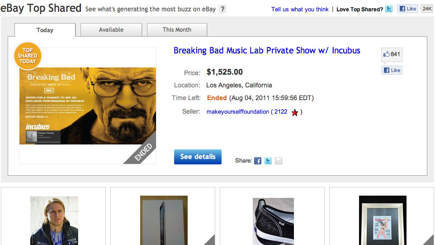Click the red star seller rating icon

[x=295, y=112]
